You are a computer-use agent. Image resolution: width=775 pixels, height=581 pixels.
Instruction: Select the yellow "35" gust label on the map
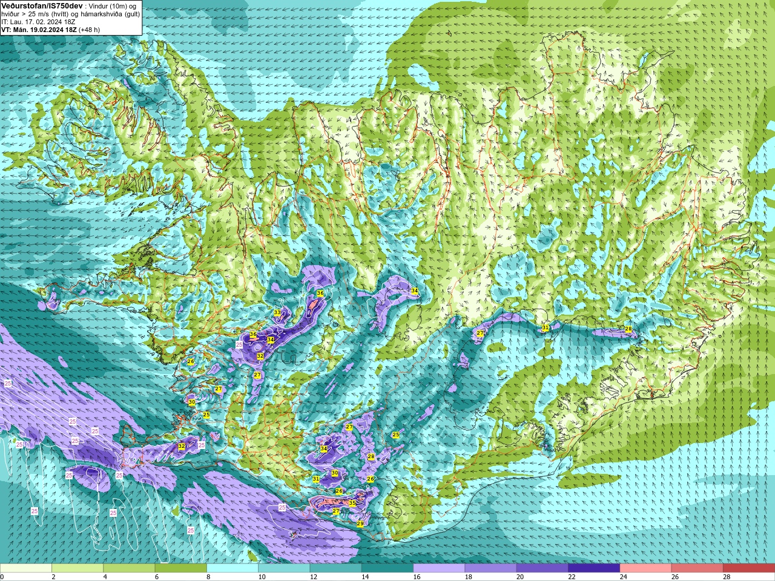[x=352, y=503]
